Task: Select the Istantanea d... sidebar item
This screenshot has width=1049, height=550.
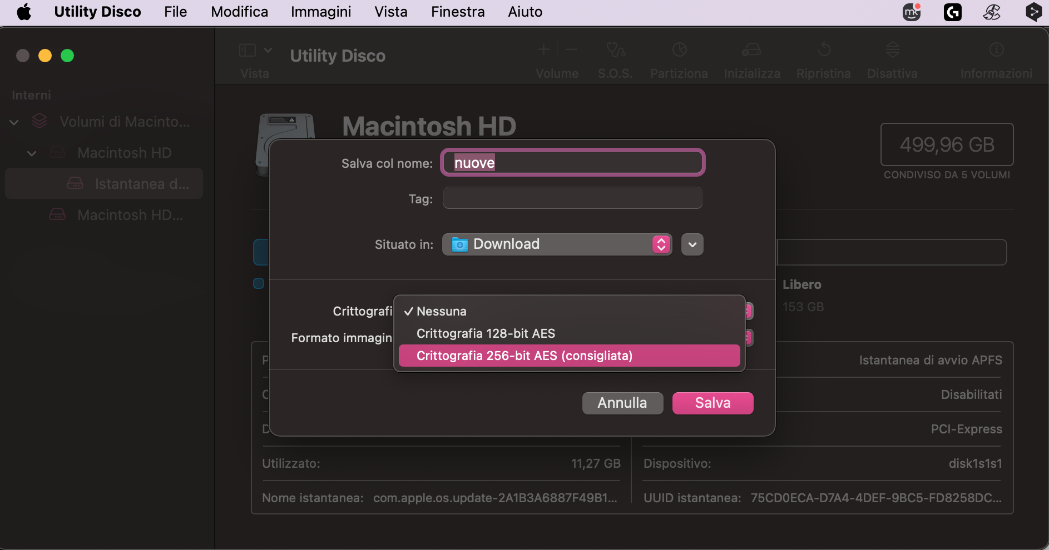Action: (104, 183)
